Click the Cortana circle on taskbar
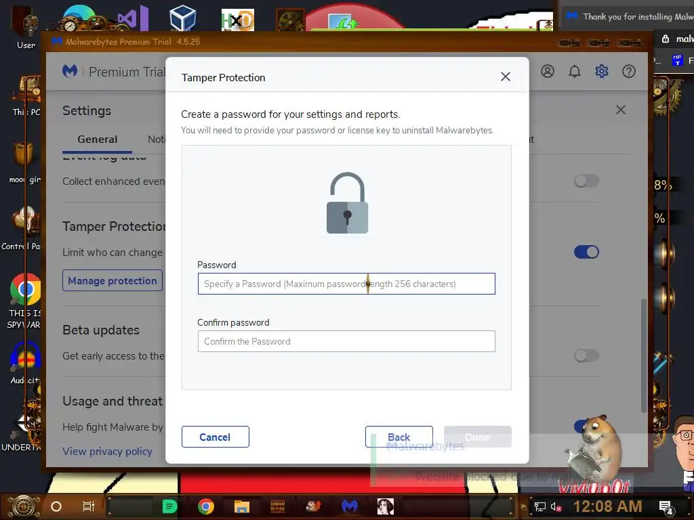This screenshot has height=520, width=694. coord(56,506)
